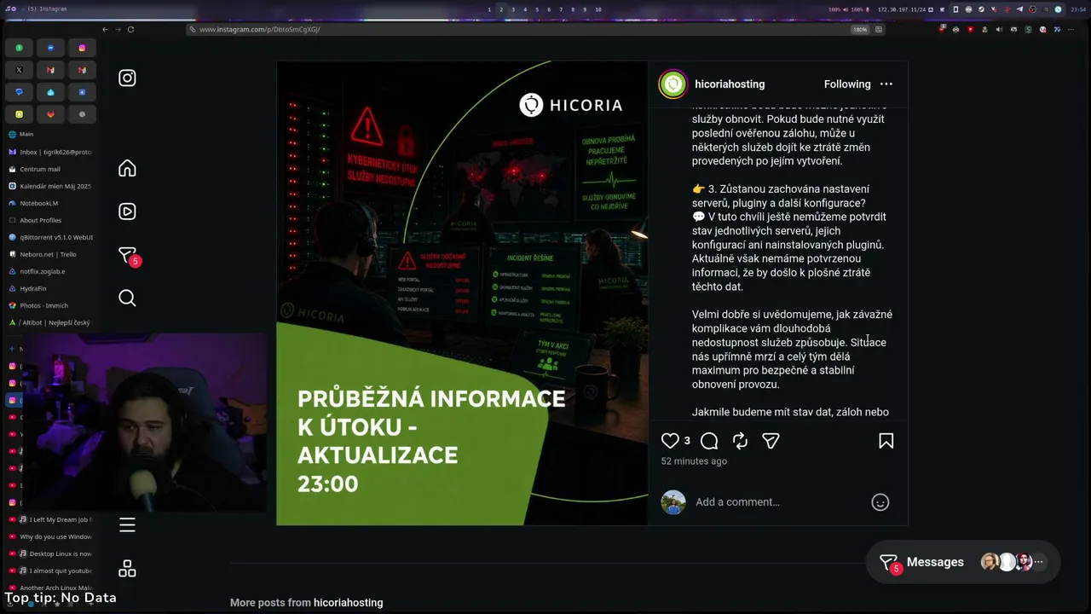The height and width of the screenshot is (614, 1091).
Task: Switch to the NotebookLM tab
Action: pyautogui.click(x=50, y=203)
